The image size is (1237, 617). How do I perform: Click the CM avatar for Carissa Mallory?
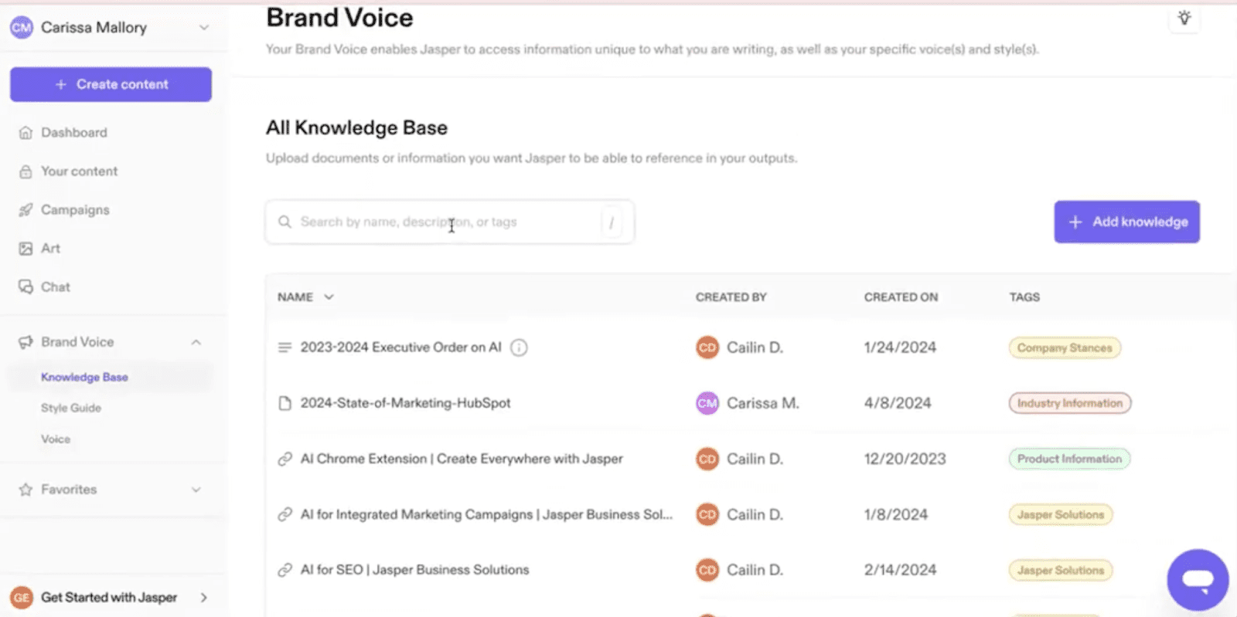[x=22, y=28]
